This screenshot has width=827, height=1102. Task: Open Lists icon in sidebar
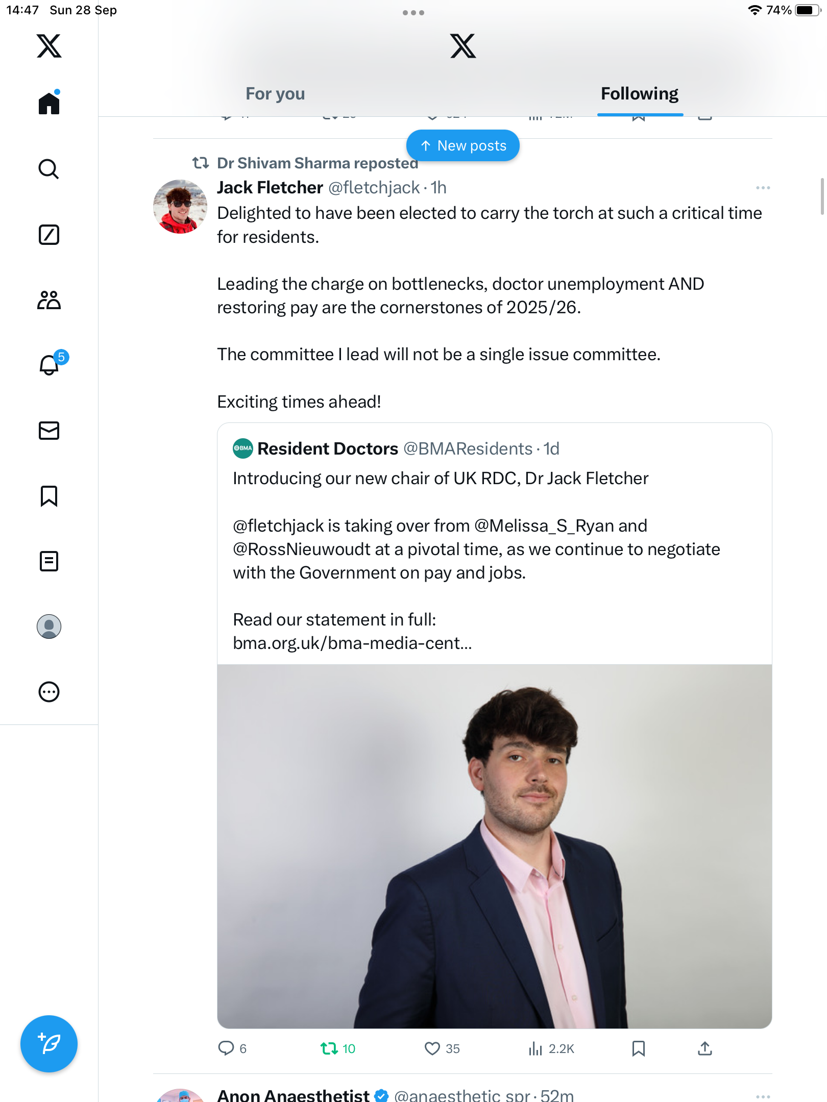tap(49, 561)
